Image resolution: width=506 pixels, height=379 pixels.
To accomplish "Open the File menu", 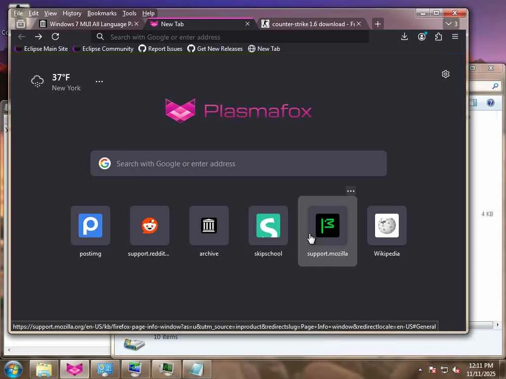I will (x=18, y=13).
